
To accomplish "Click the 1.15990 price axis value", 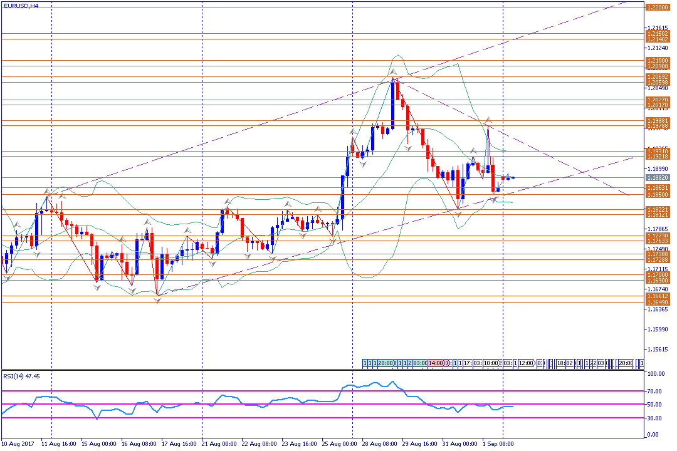I will [x=658, y=329].
